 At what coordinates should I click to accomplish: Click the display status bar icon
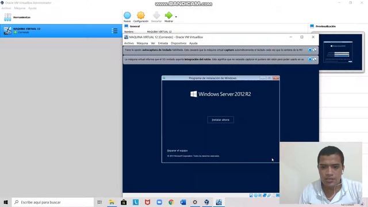click(278, 195)
